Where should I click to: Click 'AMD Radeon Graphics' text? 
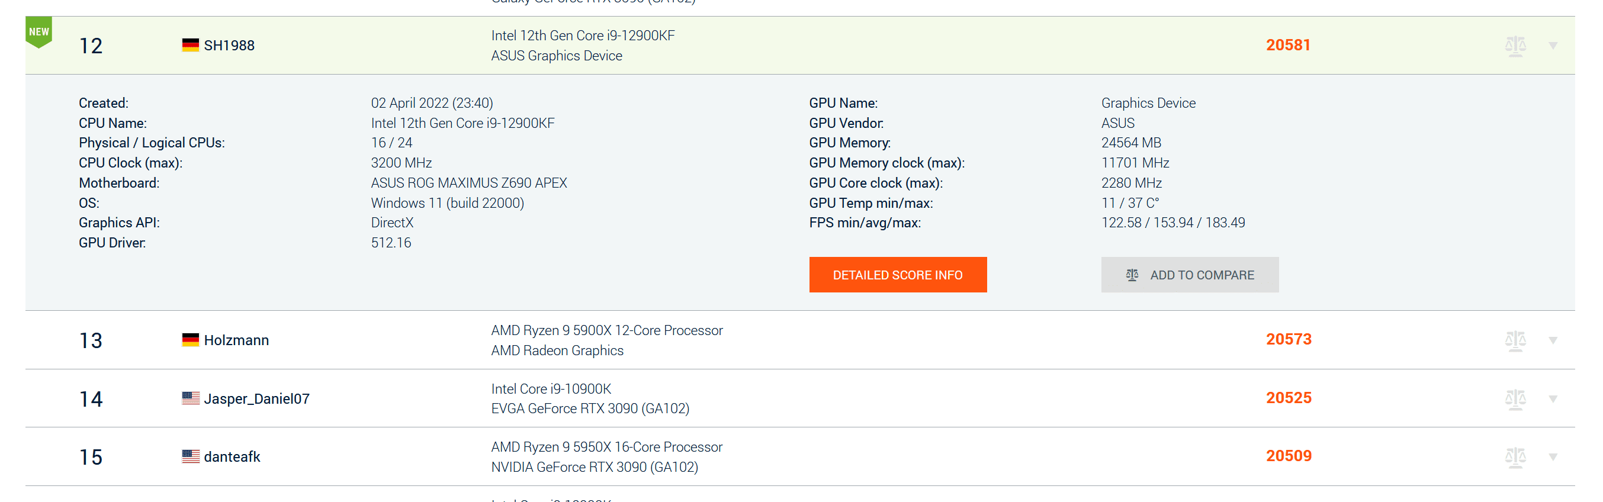(557, 351)
